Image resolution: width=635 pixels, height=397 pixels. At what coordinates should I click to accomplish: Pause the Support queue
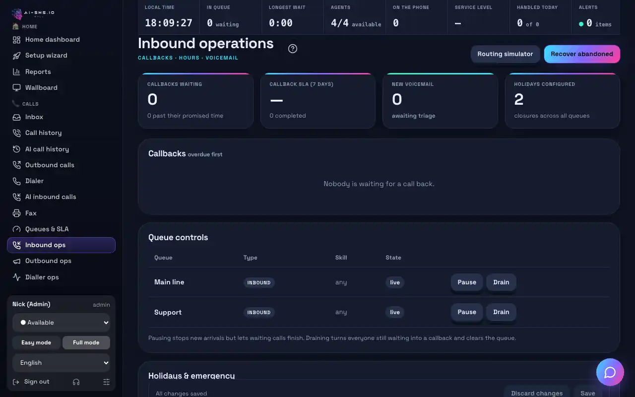point(467,312)
